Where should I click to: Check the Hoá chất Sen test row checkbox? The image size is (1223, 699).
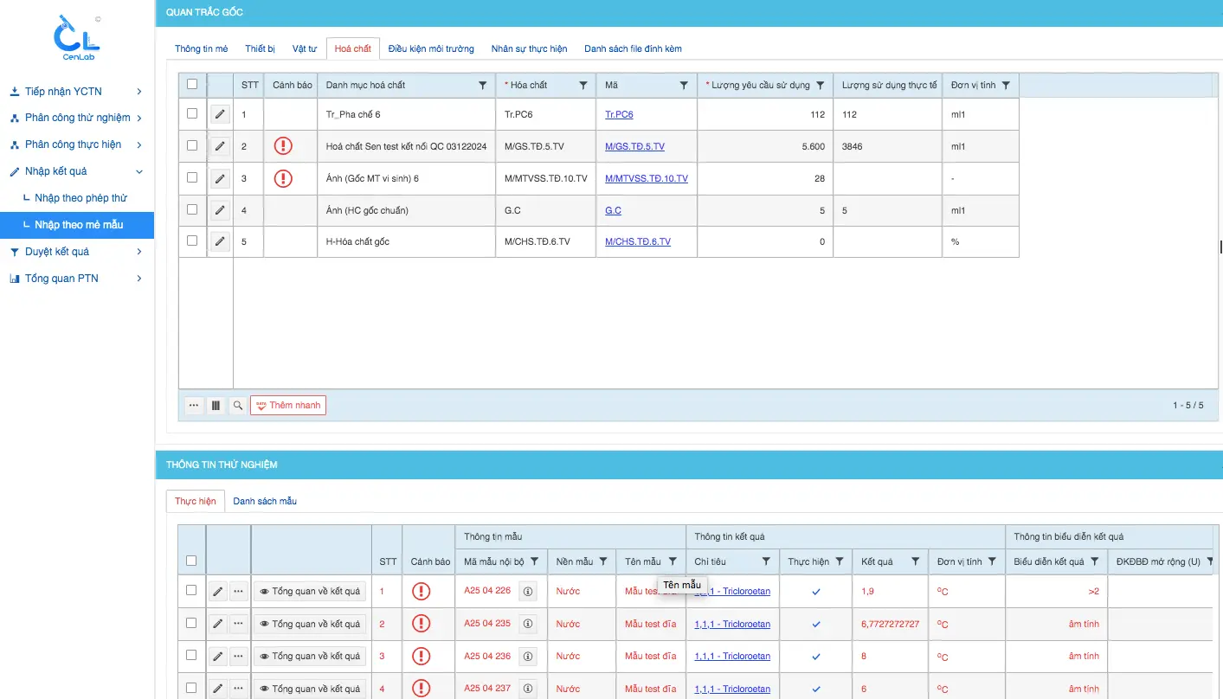click(x=192, y=145)
